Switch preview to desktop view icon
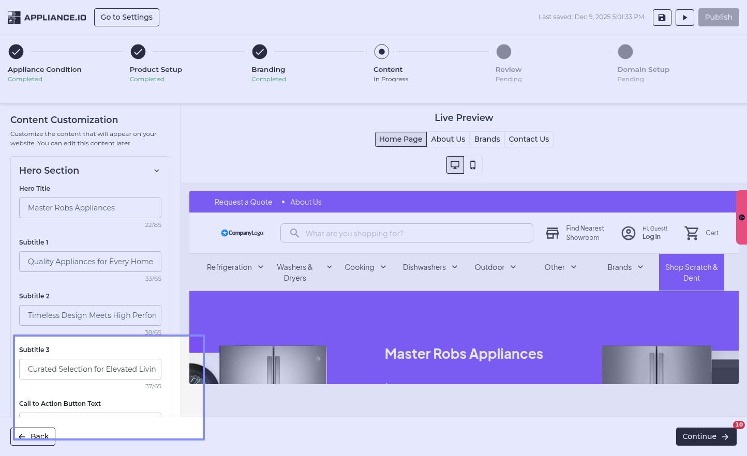Image resolution: width=747 pixels, height=456 pixels. [455, 165]
